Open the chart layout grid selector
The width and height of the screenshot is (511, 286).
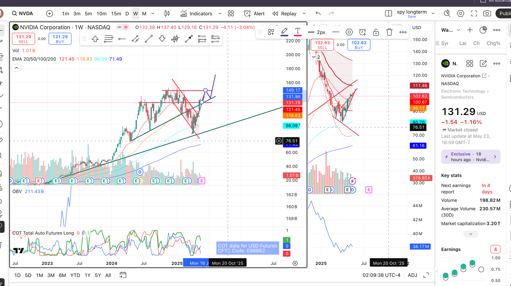[231, 14]
